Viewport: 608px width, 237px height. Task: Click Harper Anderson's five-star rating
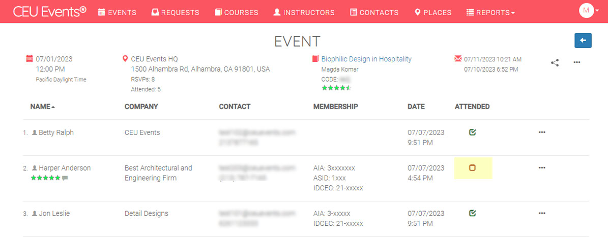(46, 178)
